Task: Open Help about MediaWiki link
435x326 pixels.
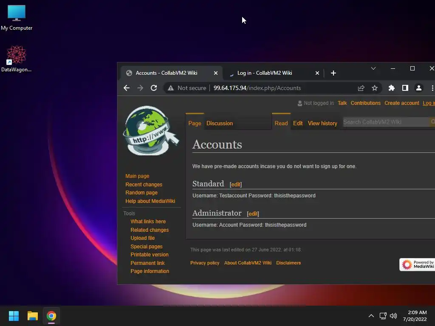Action: pos(150,201)
